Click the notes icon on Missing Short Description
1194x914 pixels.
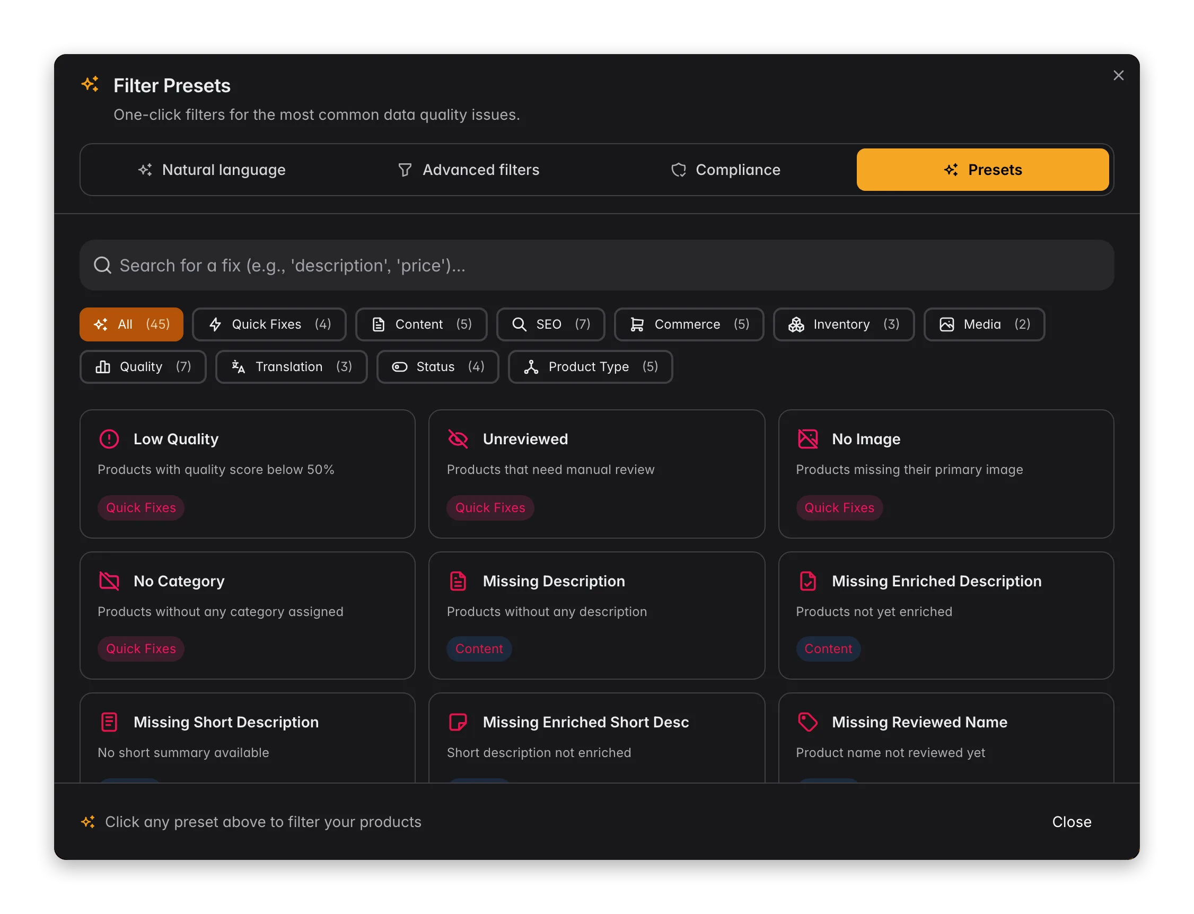coord(109,722)
